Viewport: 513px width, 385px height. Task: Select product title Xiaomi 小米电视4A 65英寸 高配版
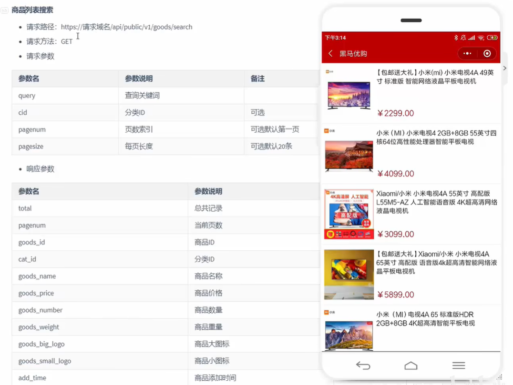click(437, 263)
